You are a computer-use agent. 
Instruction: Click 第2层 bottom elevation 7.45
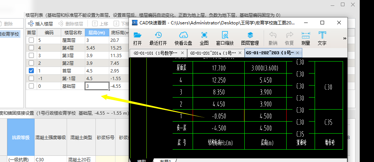tap(119, 63)
